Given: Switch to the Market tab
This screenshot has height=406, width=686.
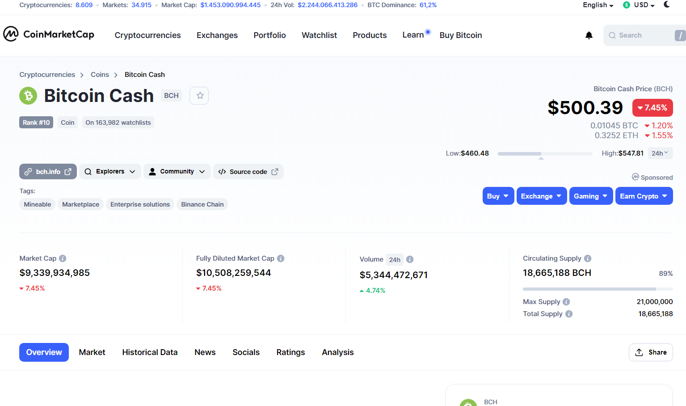Looking at the screenshot, I should (x=92, y=352).
